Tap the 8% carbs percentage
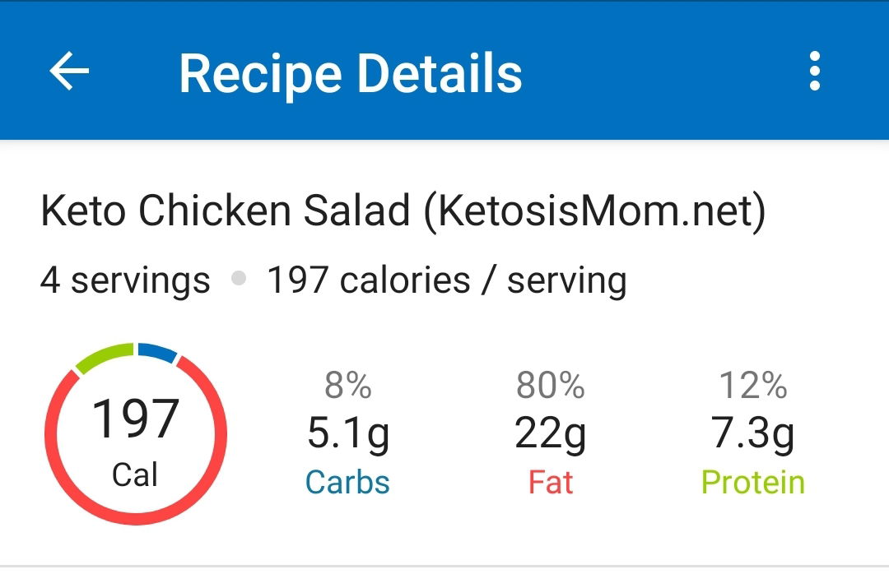The width and height of the screenshot is (889, 574). 348,386
